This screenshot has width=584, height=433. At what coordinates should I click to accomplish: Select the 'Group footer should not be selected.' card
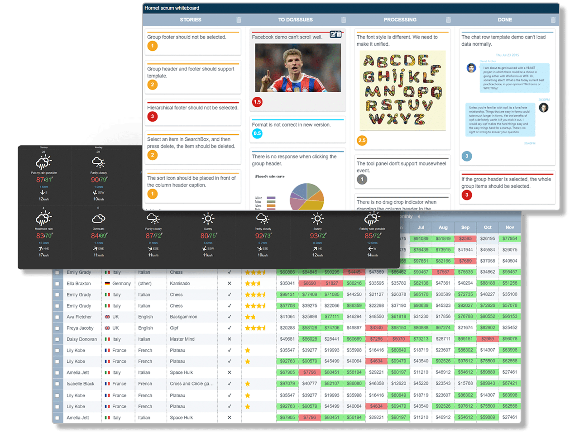pos(193,42)
